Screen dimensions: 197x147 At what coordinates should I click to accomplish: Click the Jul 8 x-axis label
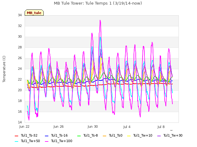(161, 127)
